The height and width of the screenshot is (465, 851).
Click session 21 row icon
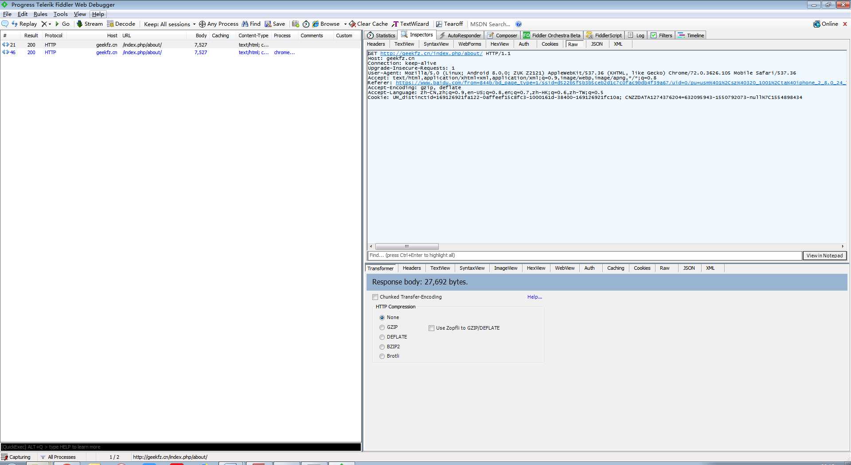pyautogui.click(x=6, y=45)
